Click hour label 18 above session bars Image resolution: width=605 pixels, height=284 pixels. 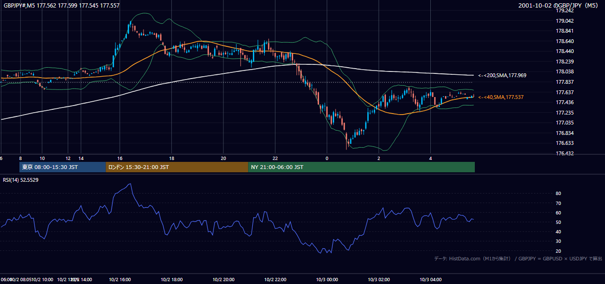[172, 158]
